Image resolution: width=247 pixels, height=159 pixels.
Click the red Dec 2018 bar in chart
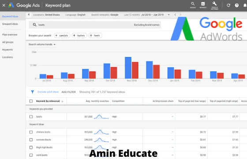point(156,72)
